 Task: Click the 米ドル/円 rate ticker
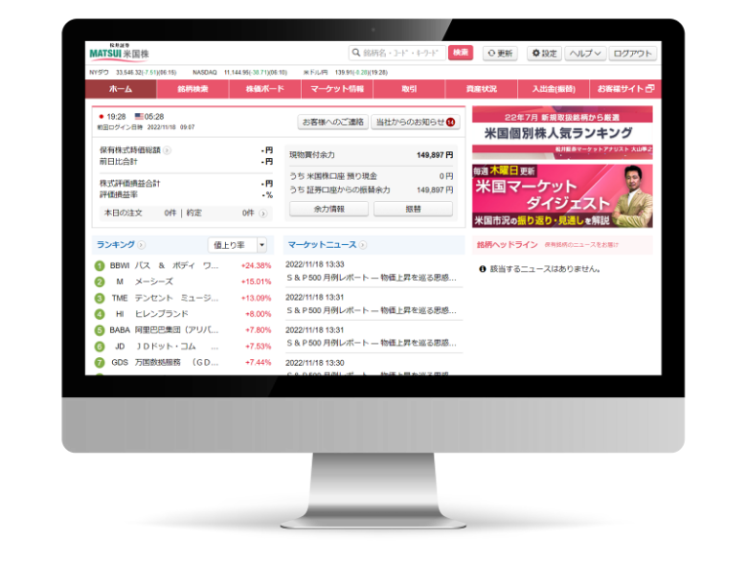[x=346, y=73]
